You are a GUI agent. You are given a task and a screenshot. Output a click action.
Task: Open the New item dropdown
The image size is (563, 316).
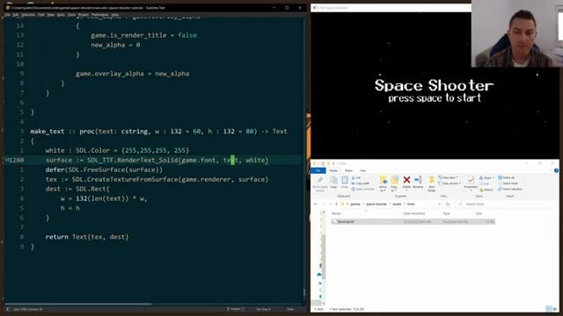click(448, 177)
